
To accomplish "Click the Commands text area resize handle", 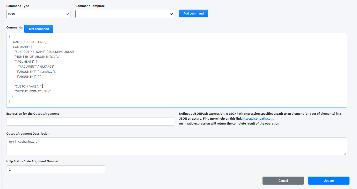I will click(x=345, y=106).
